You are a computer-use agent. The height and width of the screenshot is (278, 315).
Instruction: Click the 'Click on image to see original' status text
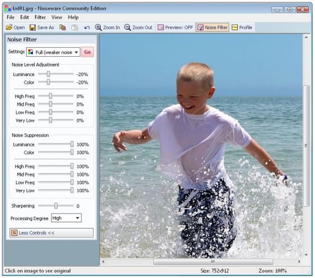(x=38, y=271)
